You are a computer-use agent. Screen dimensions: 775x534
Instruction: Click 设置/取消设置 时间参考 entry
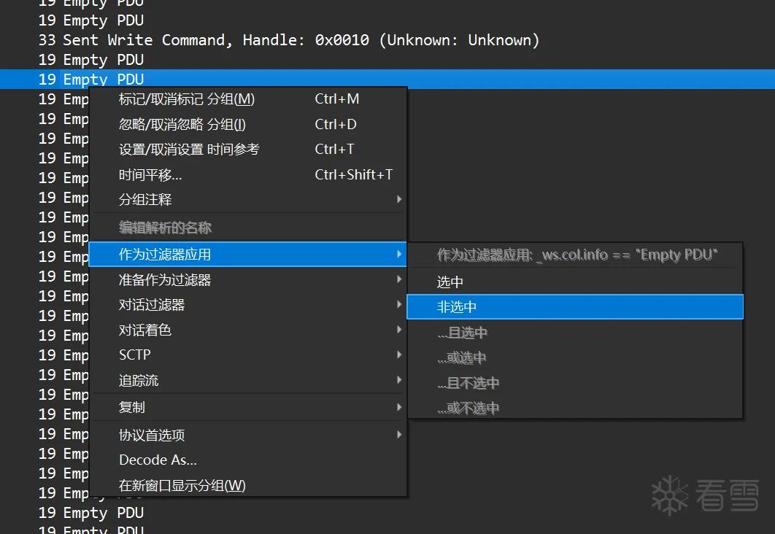pos(248,149)
